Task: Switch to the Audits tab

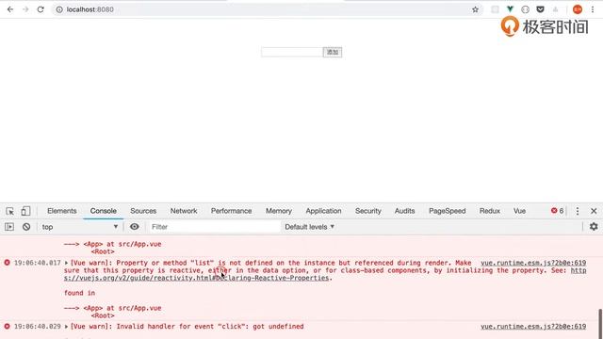Action: tap(404, 211)
